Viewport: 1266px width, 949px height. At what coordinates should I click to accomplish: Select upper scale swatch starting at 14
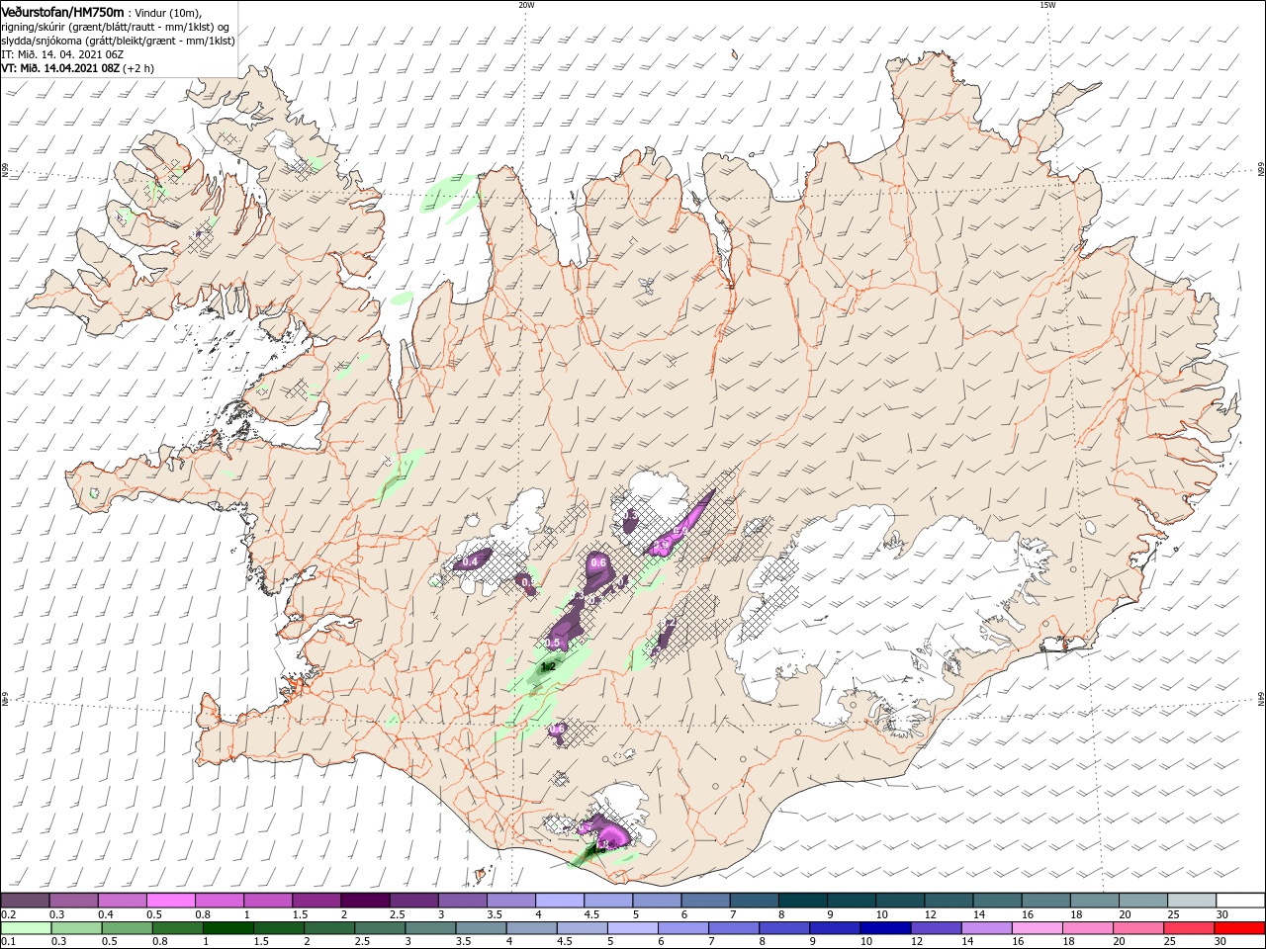pos(997,901)
